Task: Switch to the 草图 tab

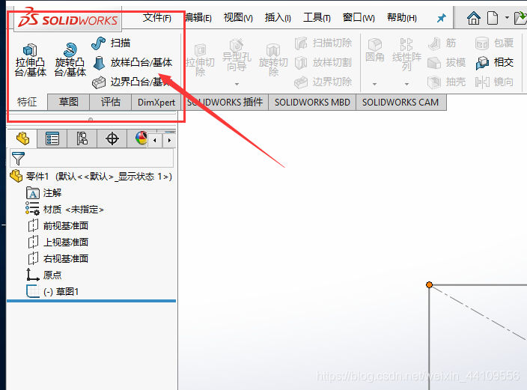Action: pos(69,102)
